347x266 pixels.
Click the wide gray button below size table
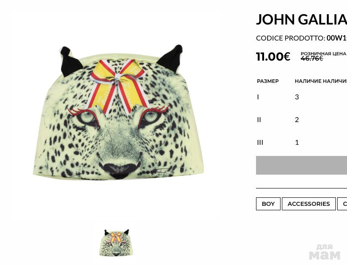(302, 165)
